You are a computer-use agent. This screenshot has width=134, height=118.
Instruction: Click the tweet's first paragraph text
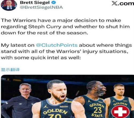pos(65,27)
